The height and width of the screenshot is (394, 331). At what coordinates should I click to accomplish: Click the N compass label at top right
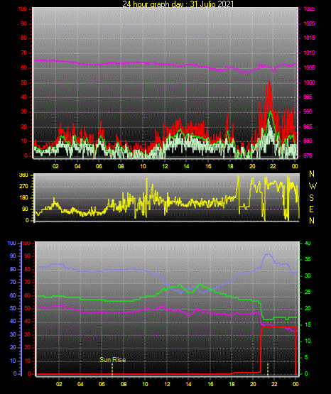click(x=312, y=174)
